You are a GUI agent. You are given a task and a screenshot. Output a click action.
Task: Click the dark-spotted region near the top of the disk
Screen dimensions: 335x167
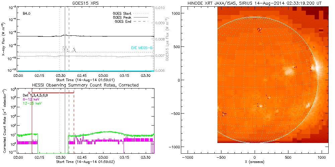tap(259, 30)
